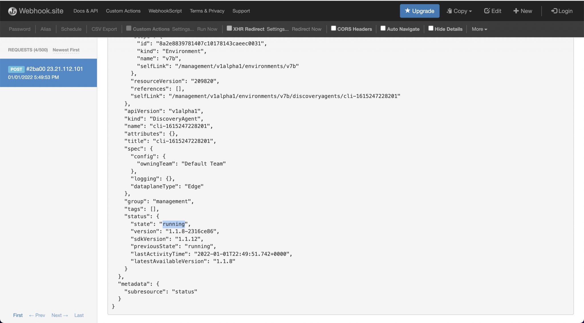Toggle the XHR Redirect checkbox
The width and height of the screenshot is (584, 323).
coord(229,28)
